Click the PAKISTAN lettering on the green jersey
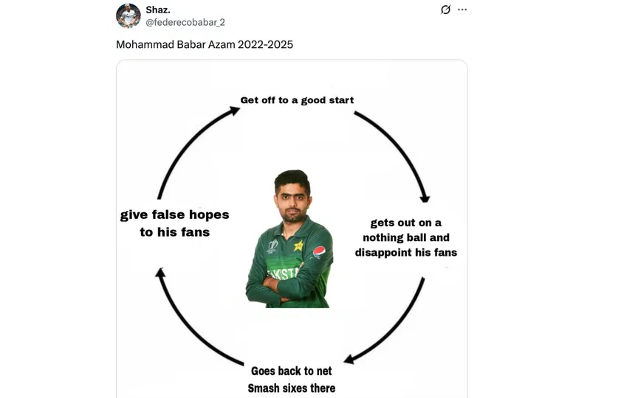The image size is (638, 398). pos(284,273)
